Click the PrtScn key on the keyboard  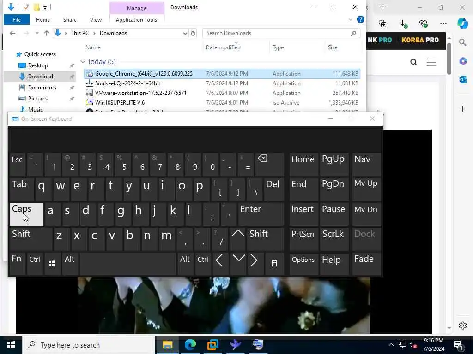click(x=303, y=239)
